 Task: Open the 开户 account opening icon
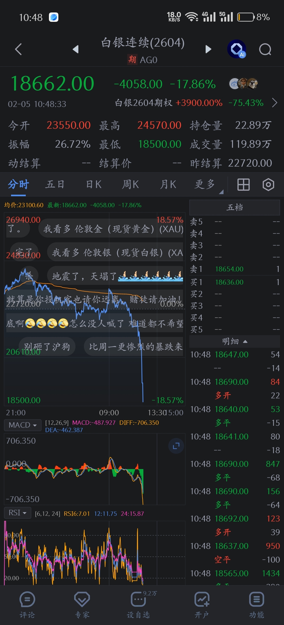click(x=202, y=604)
